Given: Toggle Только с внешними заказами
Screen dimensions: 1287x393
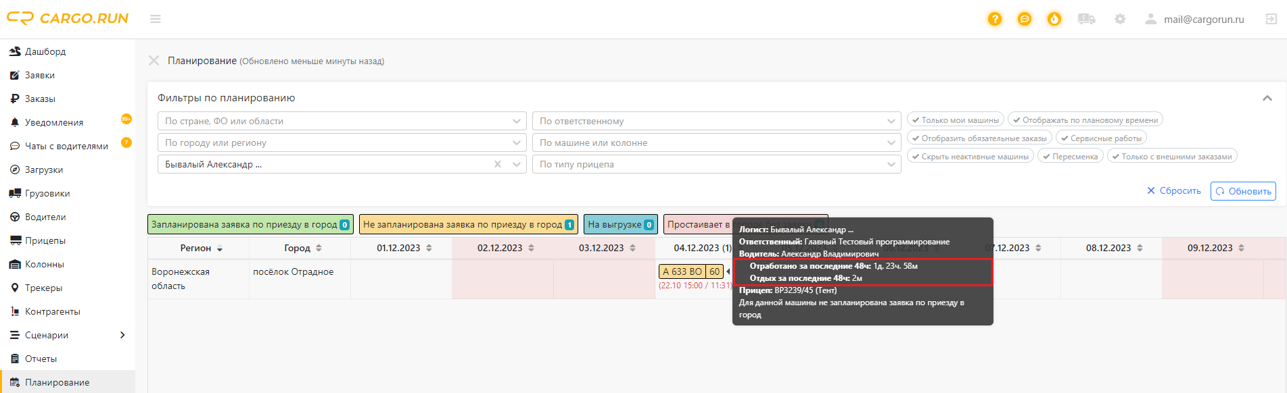Looking at the screenshot, I should tap(1172, 156).
